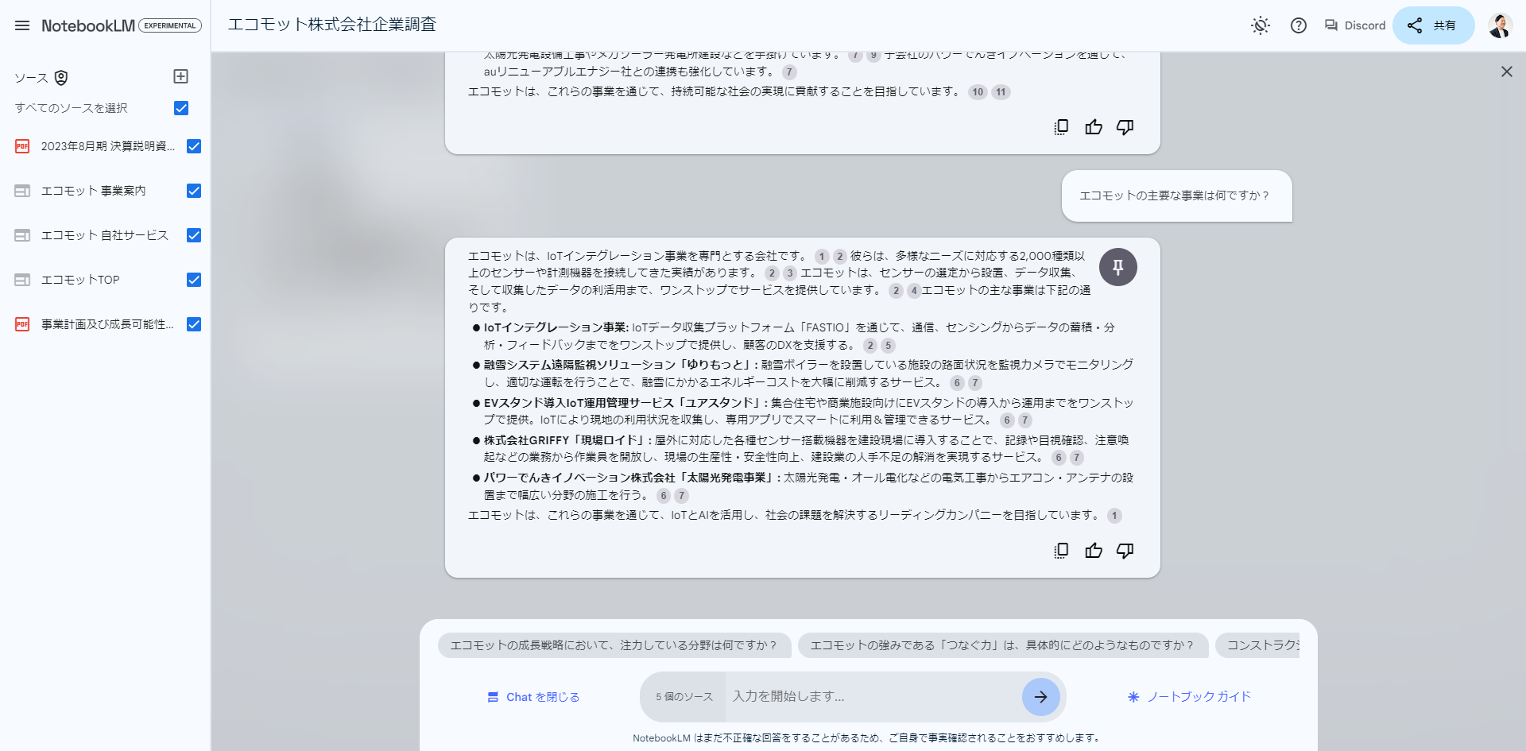This screenshot has height=751, width=1526.
Task: Click the source shield icon
Action: click(61, 77)
